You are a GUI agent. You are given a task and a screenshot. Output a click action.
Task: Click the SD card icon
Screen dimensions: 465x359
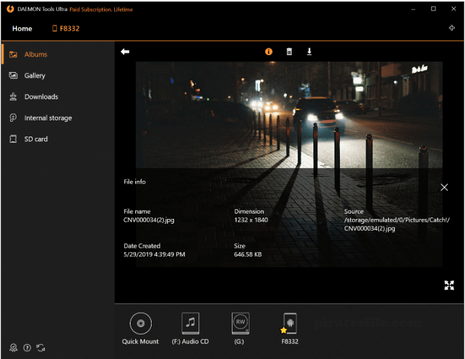coord(13,139)
